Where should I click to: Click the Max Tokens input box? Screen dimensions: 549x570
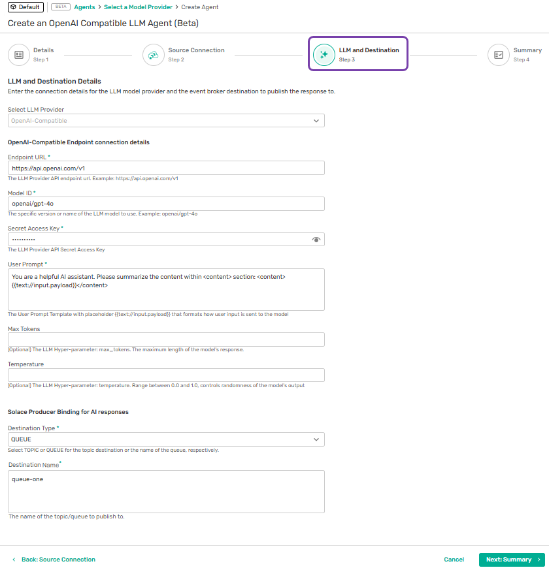coord(166,340)
